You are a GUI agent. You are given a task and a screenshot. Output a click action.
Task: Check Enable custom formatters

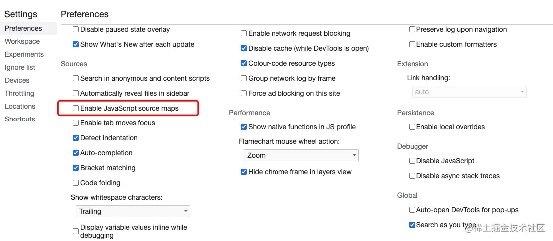point(412,44)
